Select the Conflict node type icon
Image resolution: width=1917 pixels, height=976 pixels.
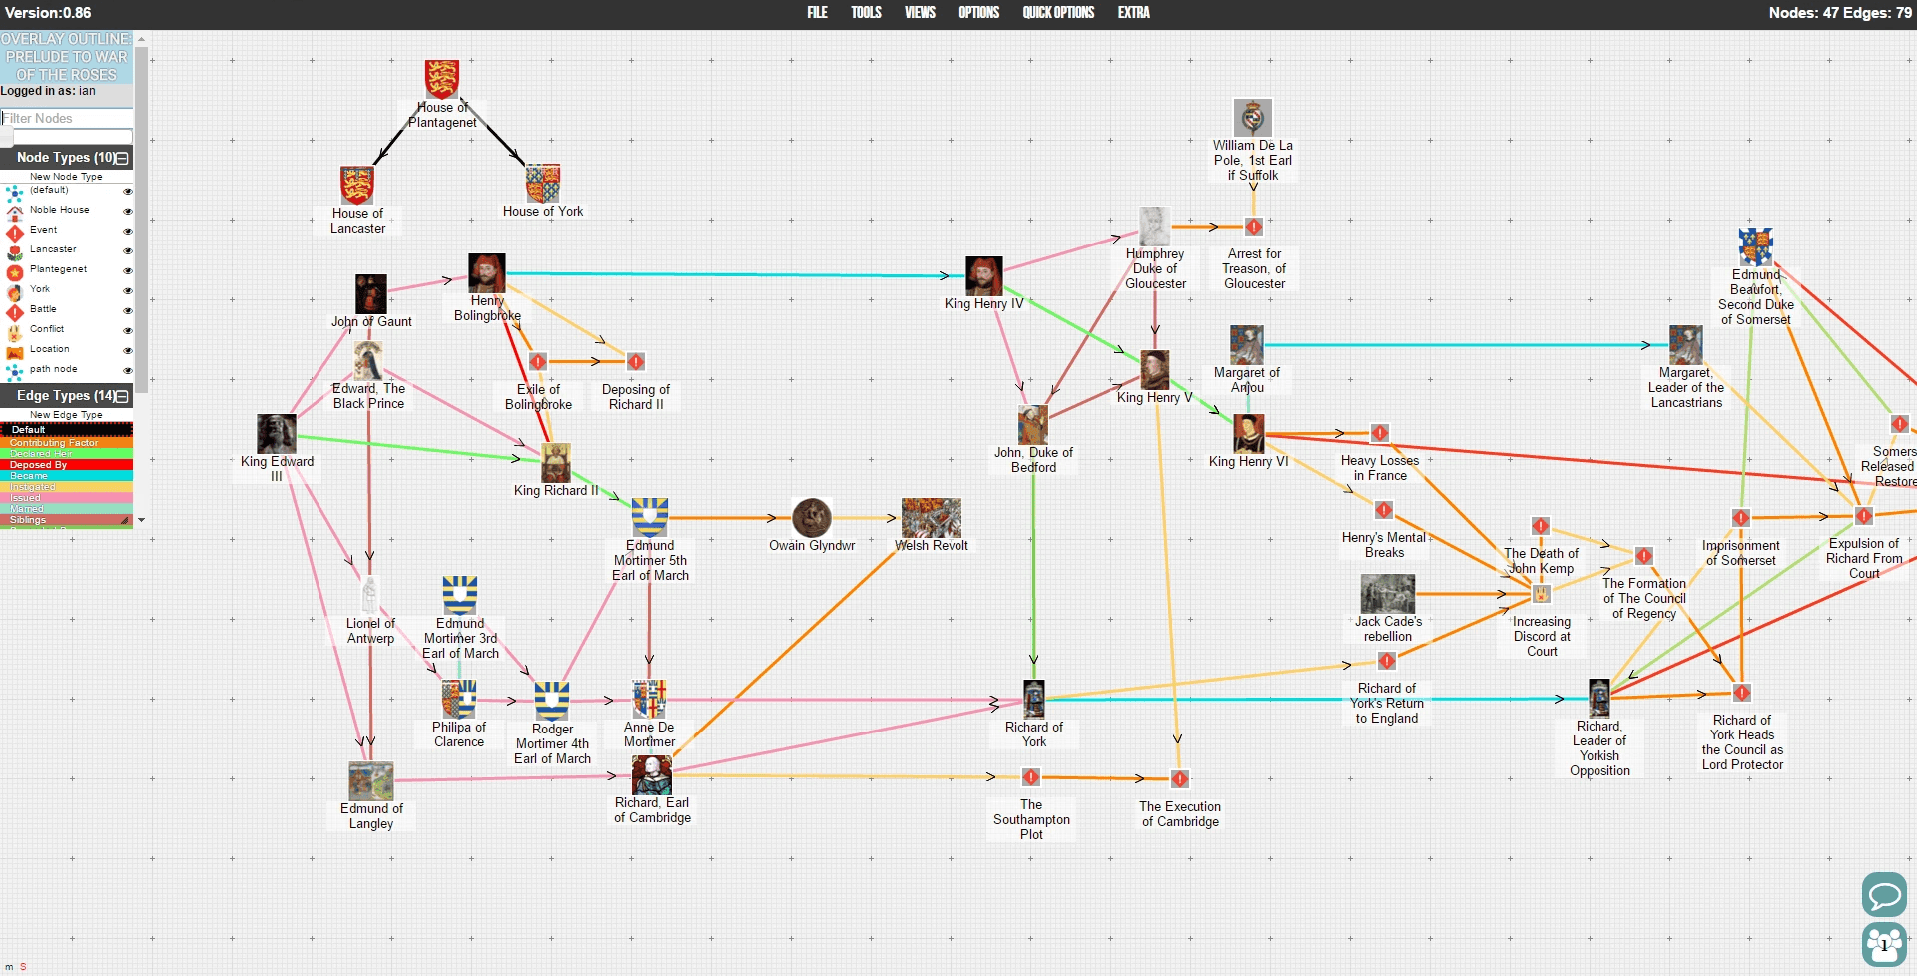click(14, 330)
